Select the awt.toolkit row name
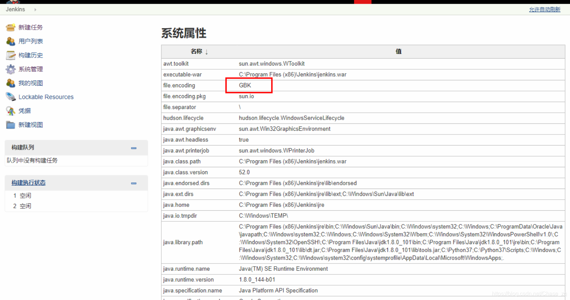 176,64
